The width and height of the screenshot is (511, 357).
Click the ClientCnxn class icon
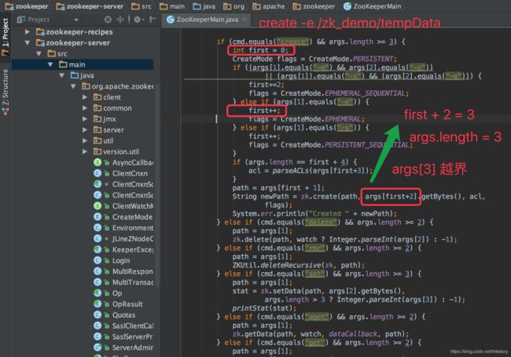tap(97, 173)
